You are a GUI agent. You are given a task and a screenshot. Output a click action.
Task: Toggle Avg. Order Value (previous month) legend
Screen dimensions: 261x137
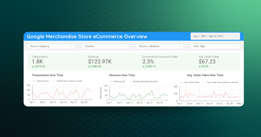pos(220,82)
